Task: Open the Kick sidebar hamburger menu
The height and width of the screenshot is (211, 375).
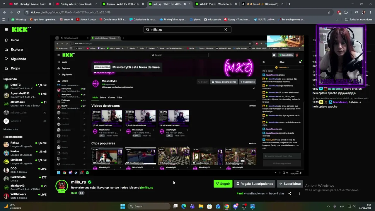Action: (x=6, y=30)
